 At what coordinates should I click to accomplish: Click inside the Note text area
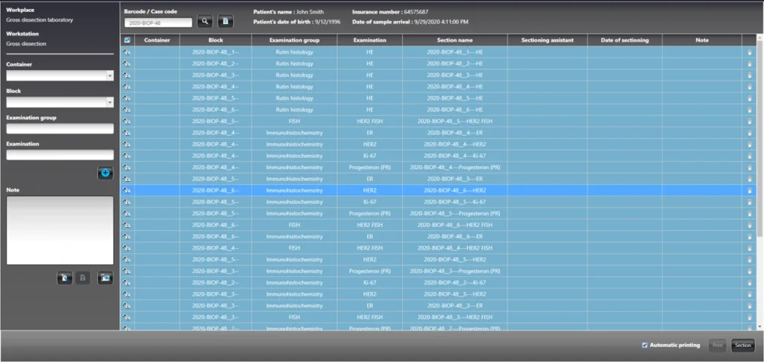pos(60,231)
